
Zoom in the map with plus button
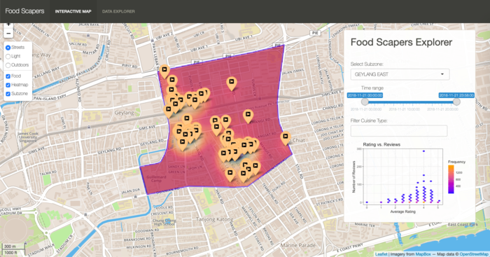[8, 25]
